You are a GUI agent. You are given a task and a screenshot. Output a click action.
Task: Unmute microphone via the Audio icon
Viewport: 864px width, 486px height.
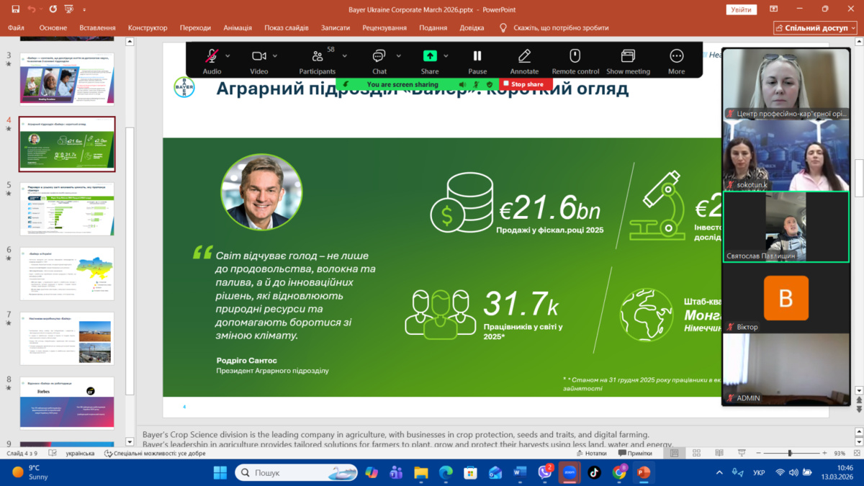(212, 56)
